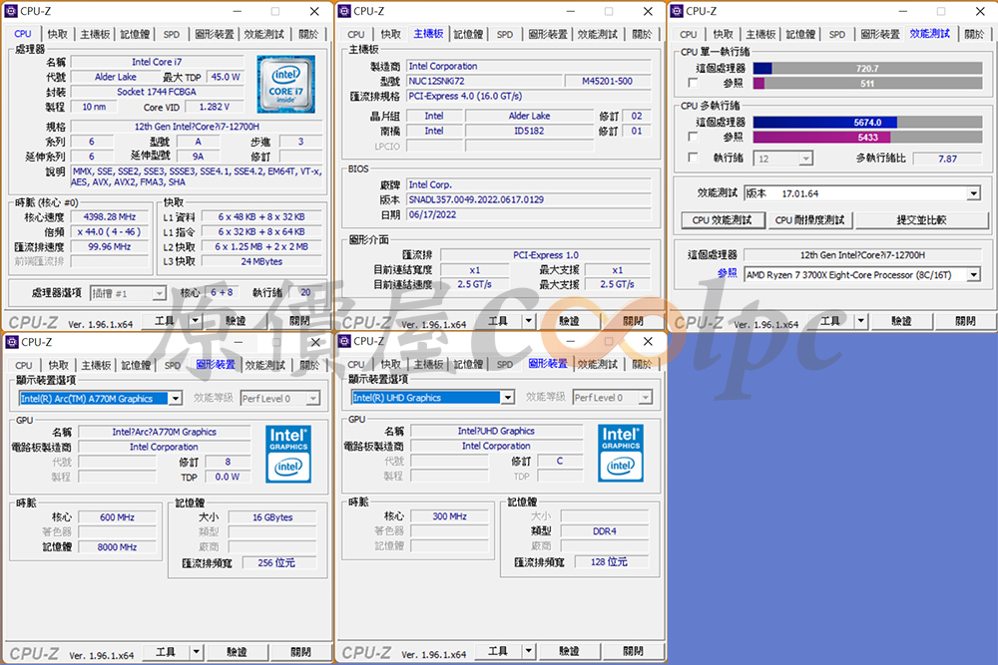Expand the 工具 arrow in the mainboard window
The width and height of the screenshot is (998, 665).
point(529,321)
